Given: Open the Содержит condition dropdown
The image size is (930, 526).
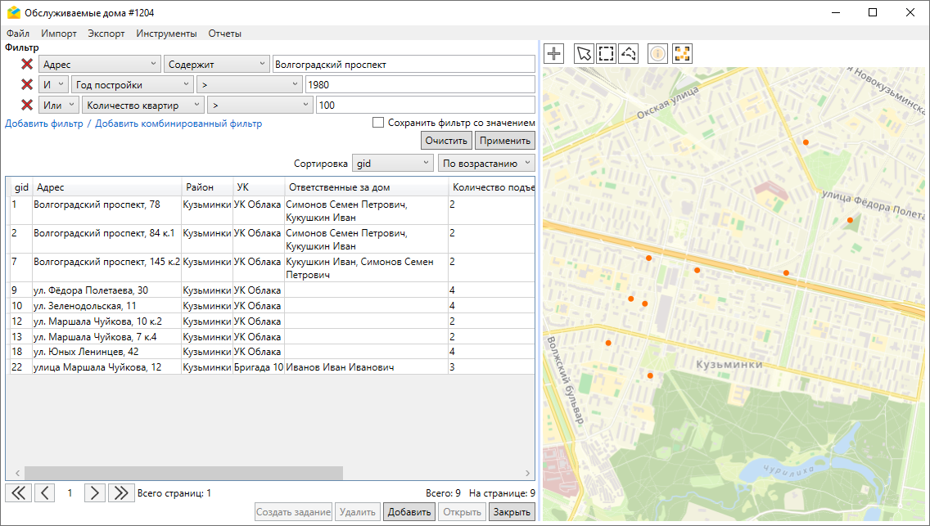Looking at the screenshot, I should pos(216,65).
